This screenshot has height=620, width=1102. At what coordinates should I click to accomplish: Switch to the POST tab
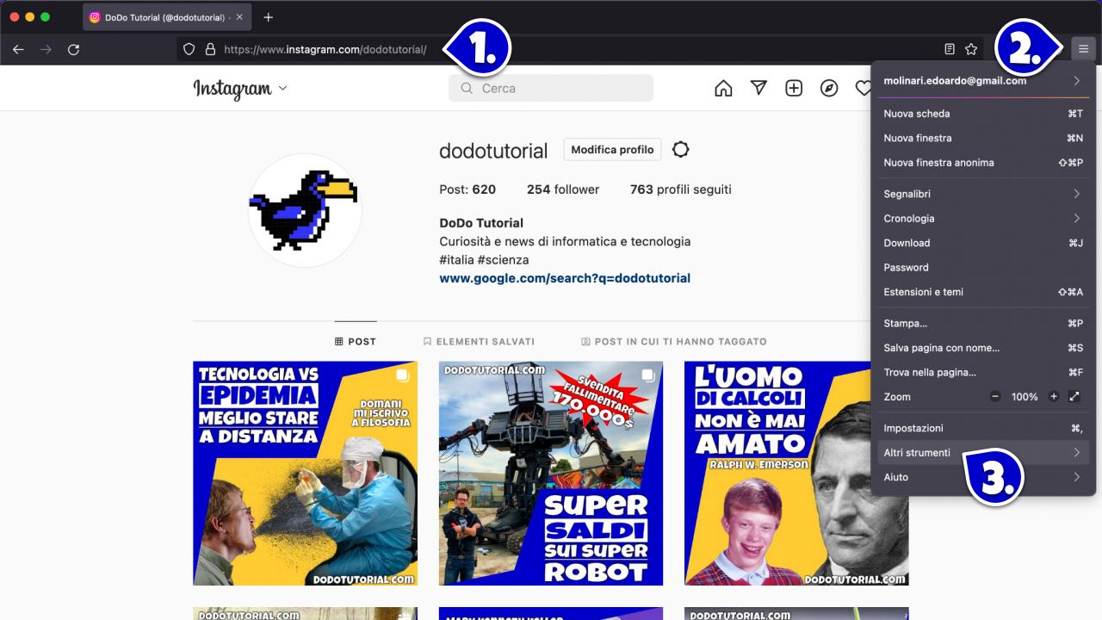356,341
